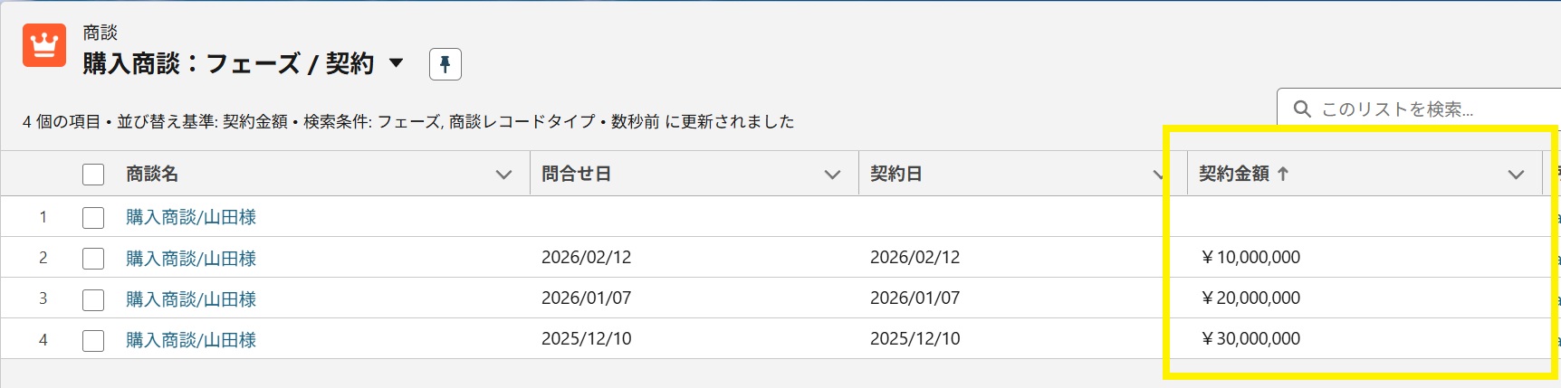Click the search magnifier icon
Viewport: 1561px width, 388px height.
[x=1302, y=109]
